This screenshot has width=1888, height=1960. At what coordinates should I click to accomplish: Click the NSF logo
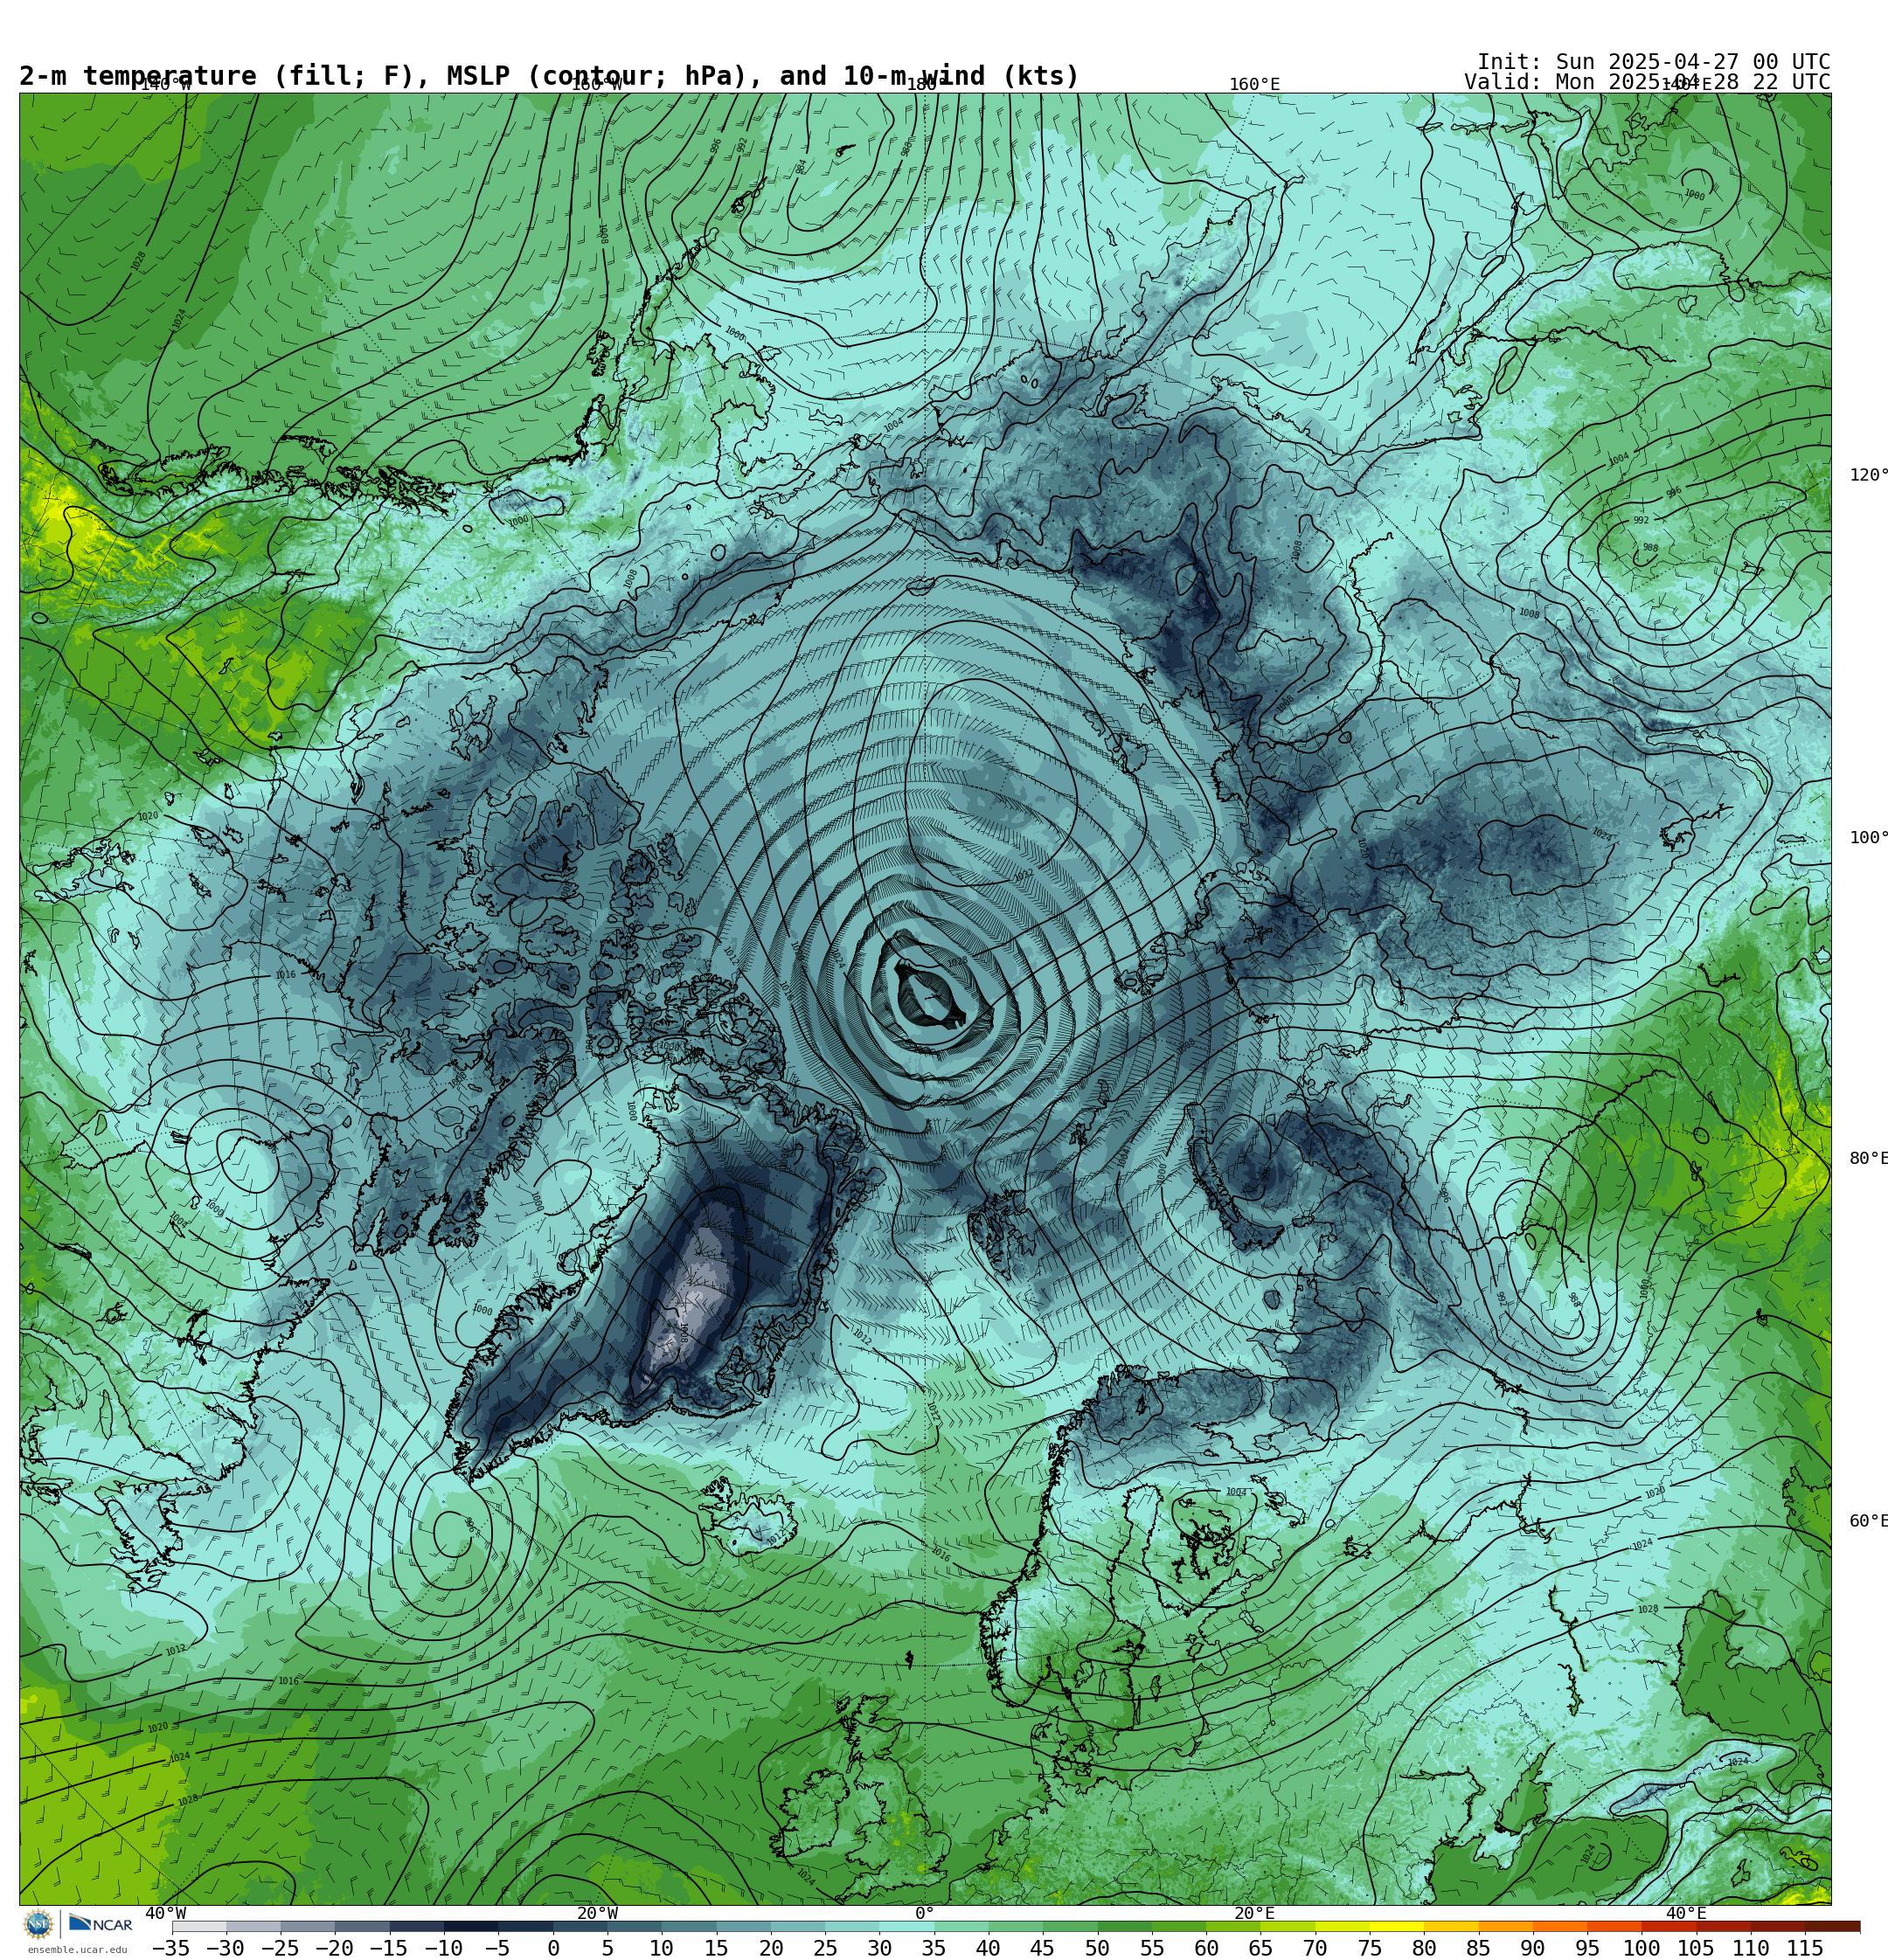39,1925
